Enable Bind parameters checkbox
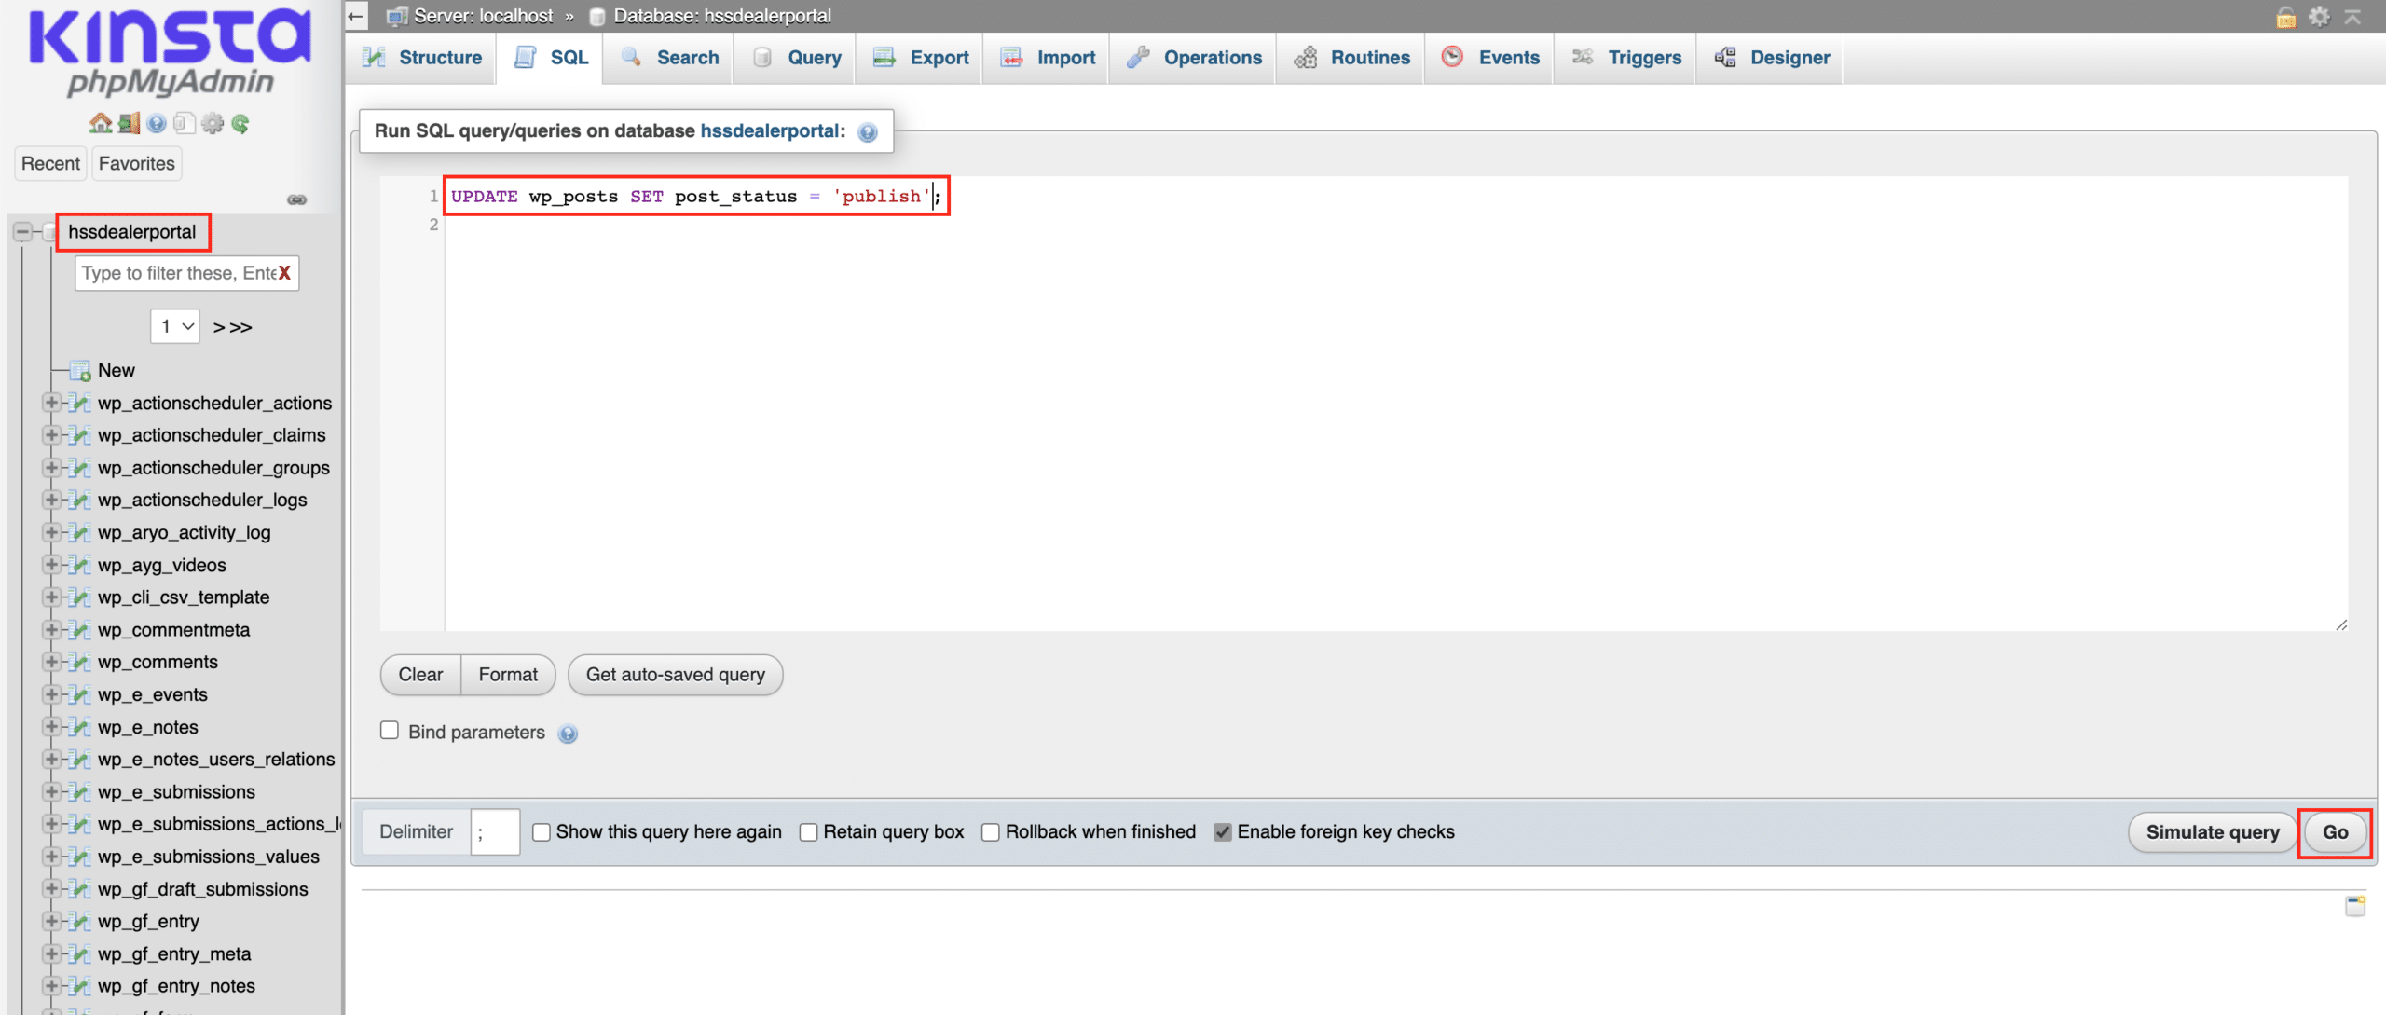 390,731
